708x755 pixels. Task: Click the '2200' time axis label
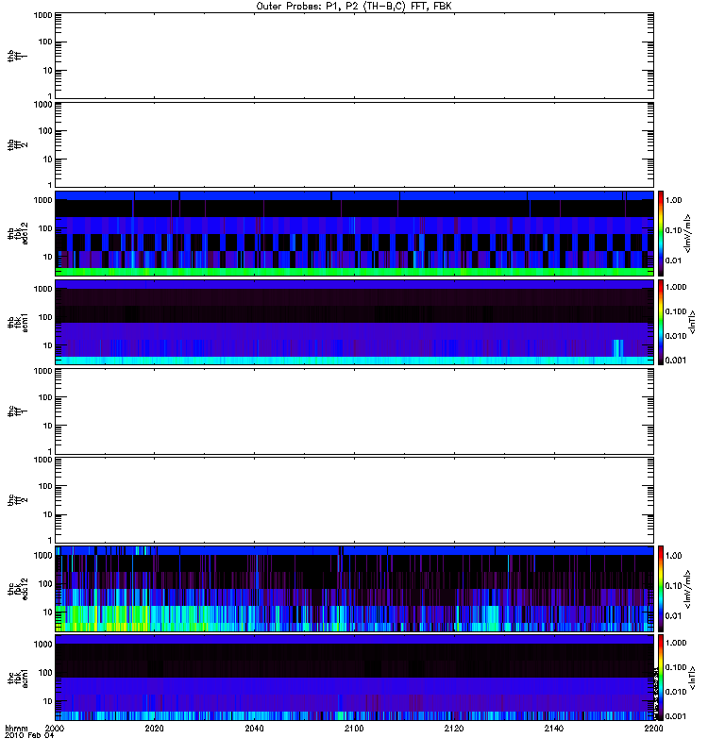click(653, 729)
